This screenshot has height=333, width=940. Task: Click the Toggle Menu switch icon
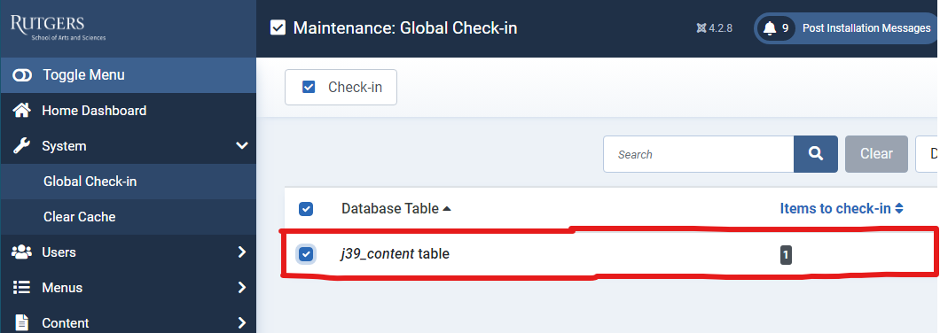coord(22,75)
